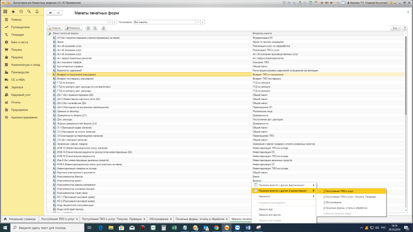Choose 1 Поступления ТМЗ и услуг in submenu
413x232 pixels.
point(351,191)
